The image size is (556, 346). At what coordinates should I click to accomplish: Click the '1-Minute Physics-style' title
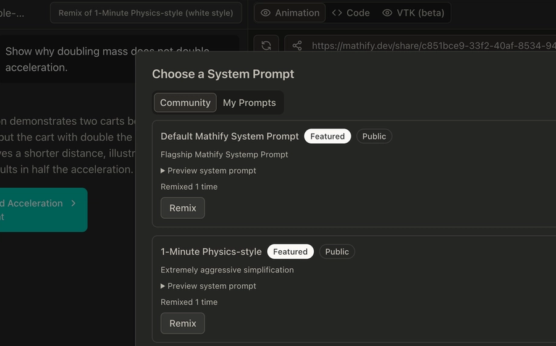[x=211, y=251]
